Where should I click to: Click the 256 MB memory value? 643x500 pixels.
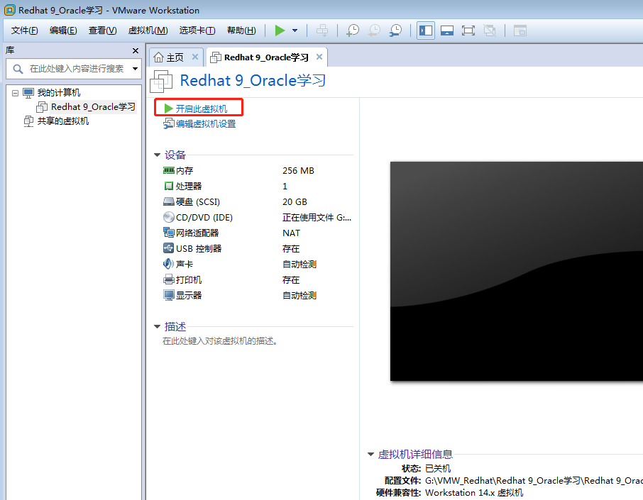298,170
